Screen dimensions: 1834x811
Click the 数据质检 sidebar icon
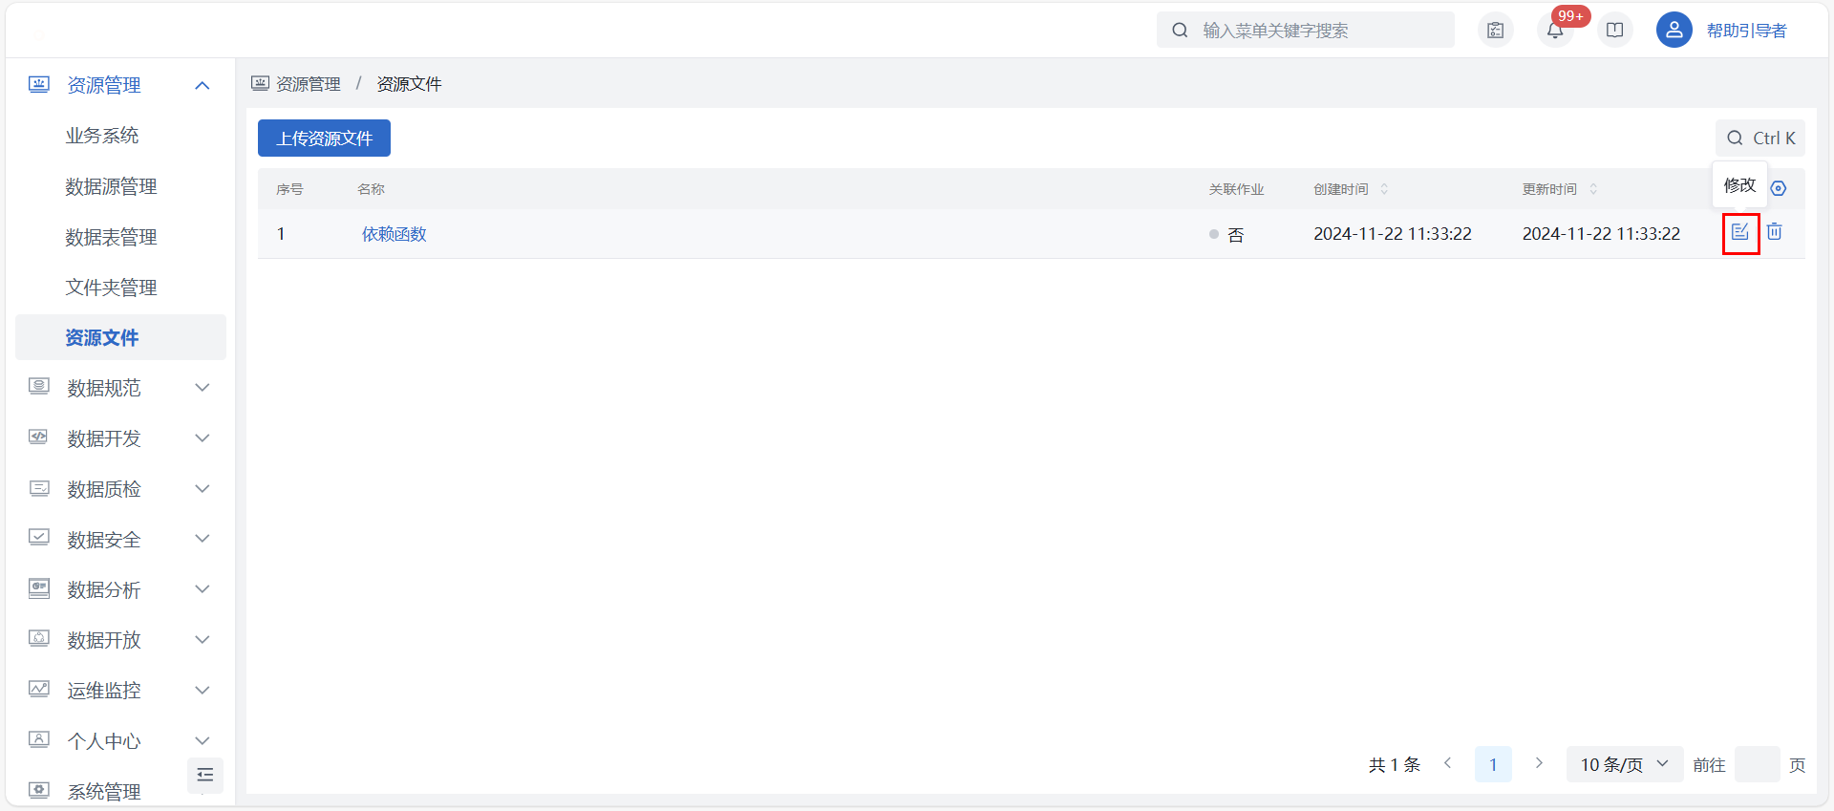click(39, 488)
